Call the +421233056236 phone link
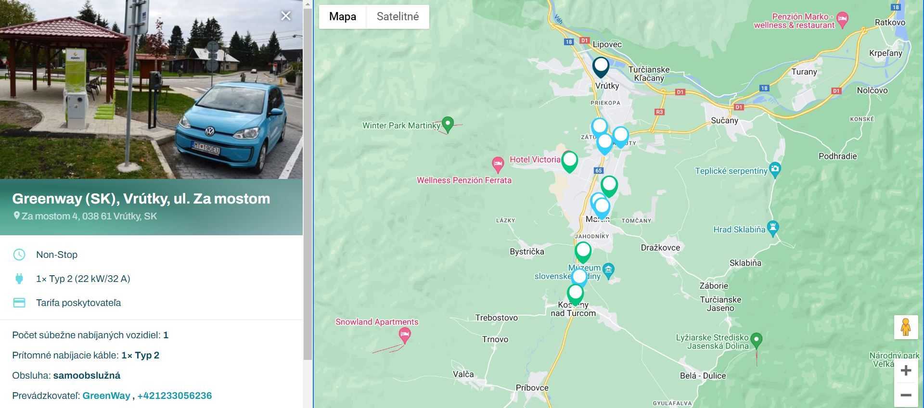924x408 pixels. (174, 395)
